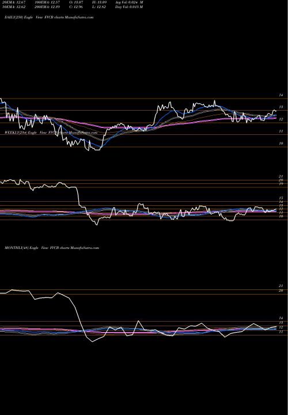This screenshot has width=288, height=415.
Task: Click the 20EMA: 12.67 value
Action: [x=13, y=2]
